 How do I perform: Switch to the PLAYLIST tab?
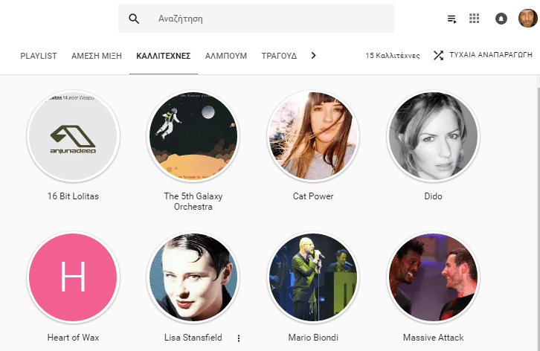(x=39, y=56)
